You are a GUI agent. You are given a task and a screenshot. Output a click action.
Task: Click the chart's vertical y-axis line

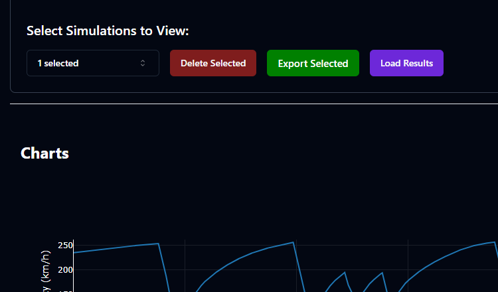click(73, 265)
